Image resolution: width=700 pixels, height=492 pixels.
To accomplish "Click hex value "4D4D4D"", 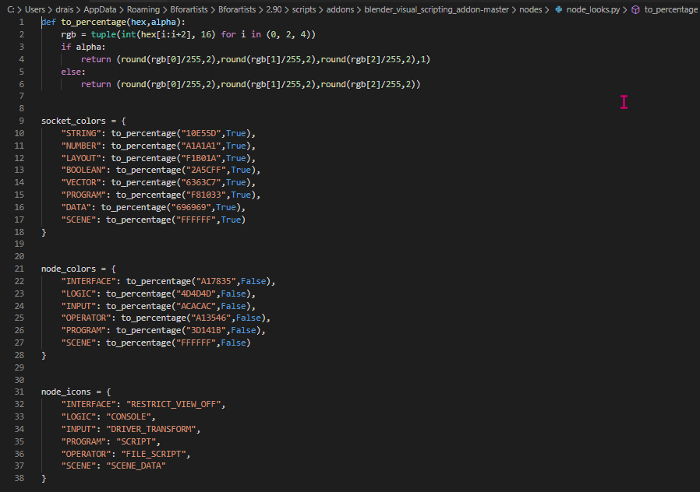I will (x=196, y=293).
